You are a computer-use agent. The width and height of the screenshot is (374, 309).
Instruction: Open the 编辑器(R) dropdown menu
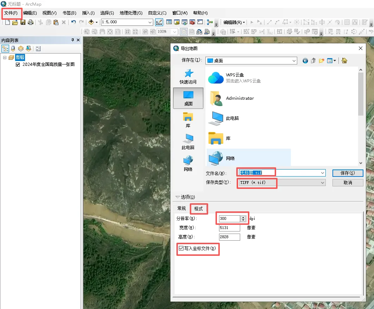234,23
